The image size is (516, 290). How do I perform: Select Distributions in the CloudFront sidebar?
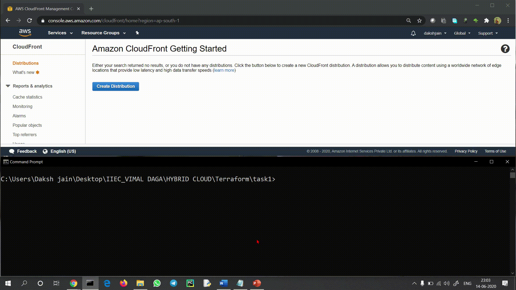(26, 63)
